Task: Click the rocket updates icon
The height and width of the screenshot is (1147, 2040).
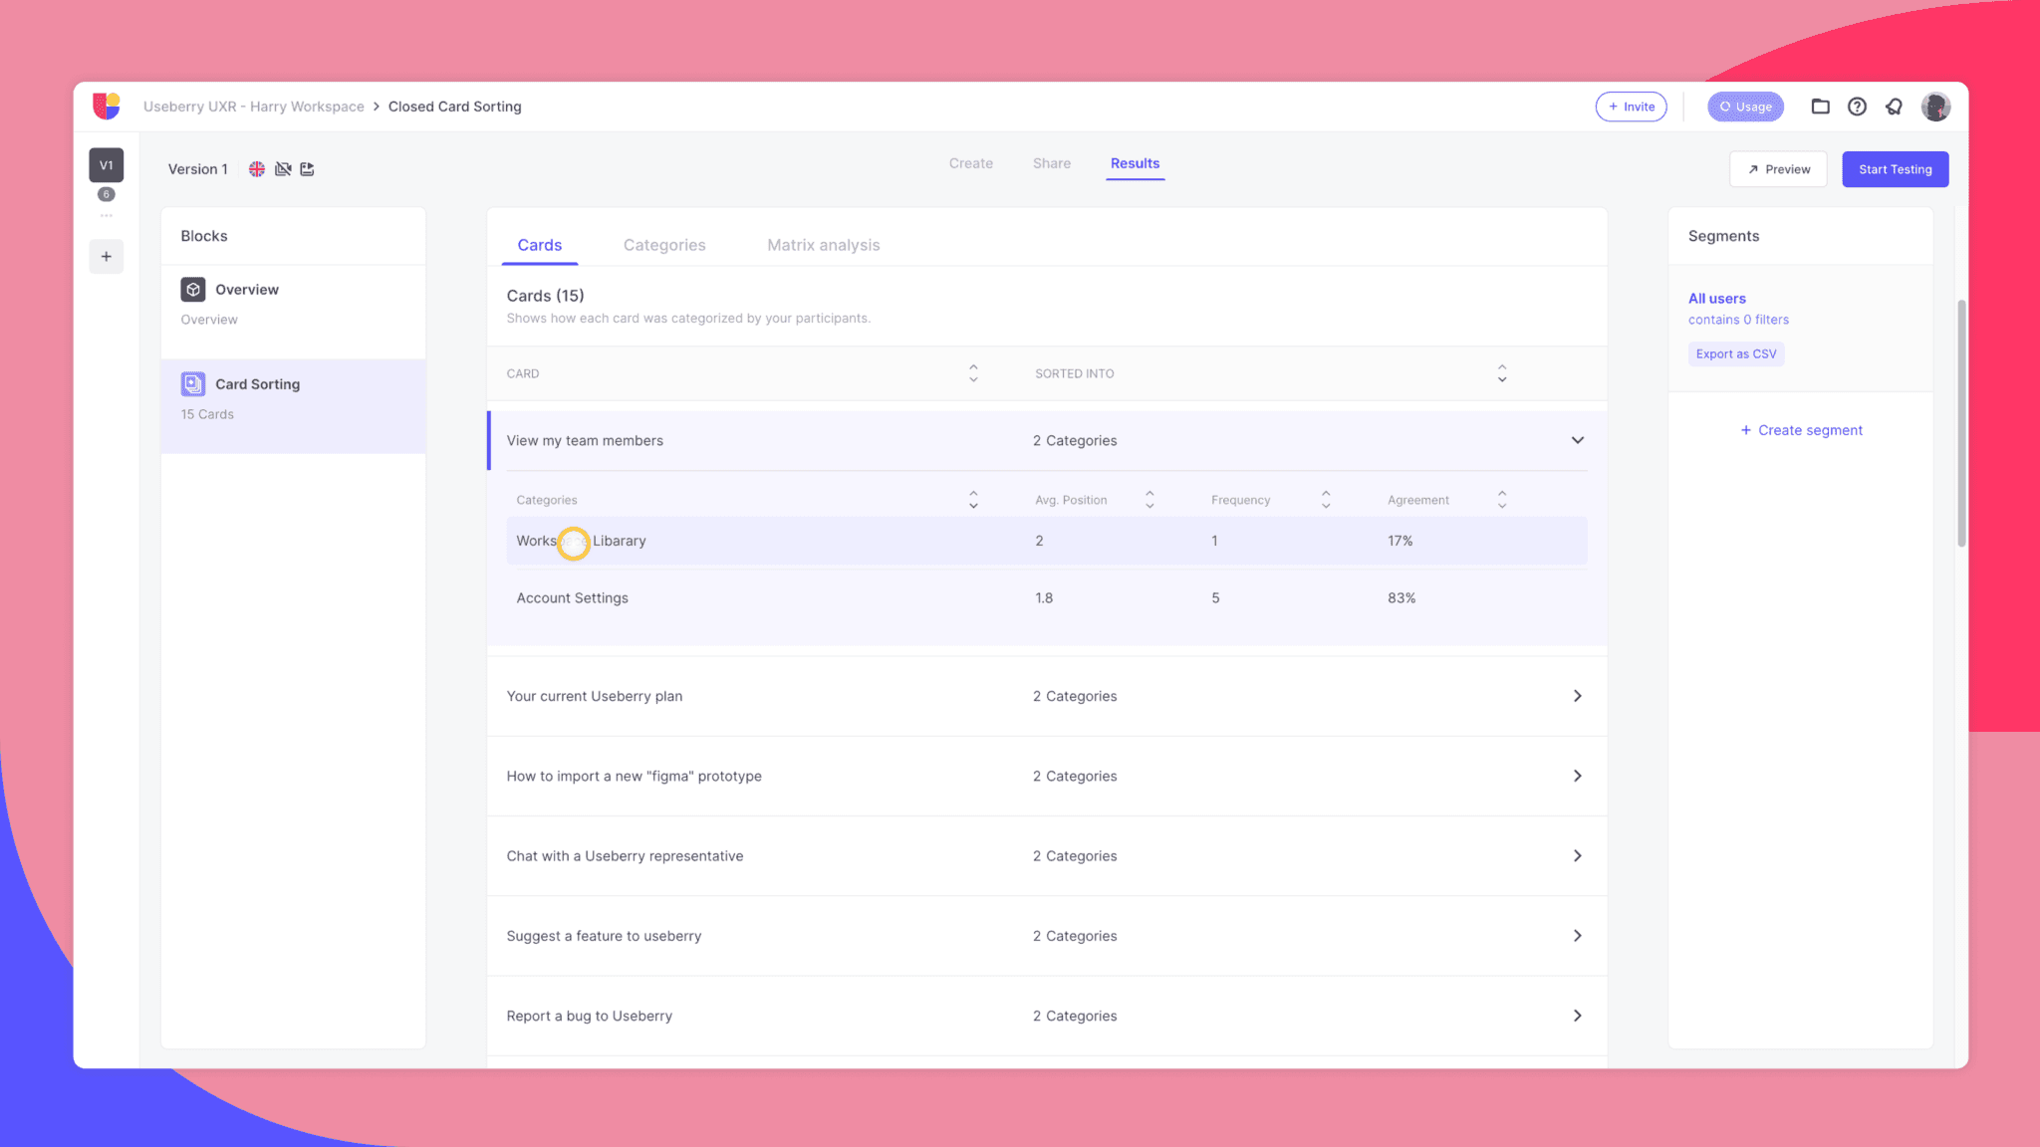Action: [1894, 107]
